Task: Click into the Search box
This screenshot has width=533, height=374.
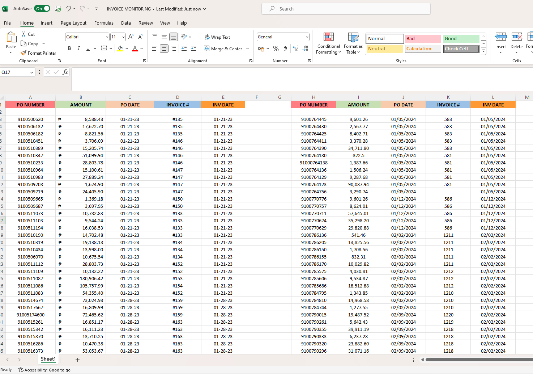Action: 346,9
